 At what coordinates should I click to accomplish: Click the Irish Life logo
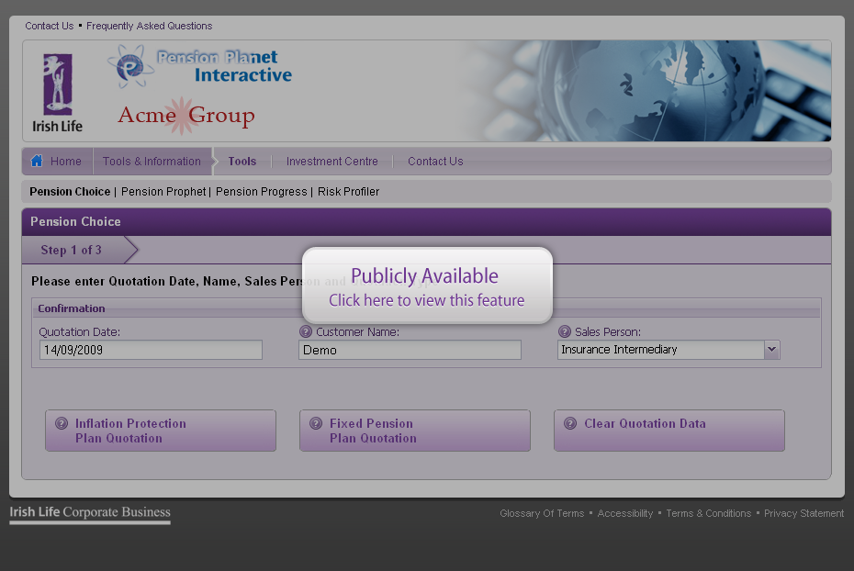click(57, 92)
